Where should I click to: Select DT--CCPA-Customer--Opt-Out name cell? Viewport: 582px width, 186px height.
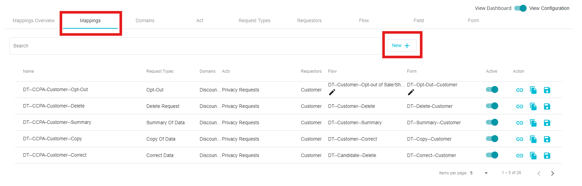[55, 89]
